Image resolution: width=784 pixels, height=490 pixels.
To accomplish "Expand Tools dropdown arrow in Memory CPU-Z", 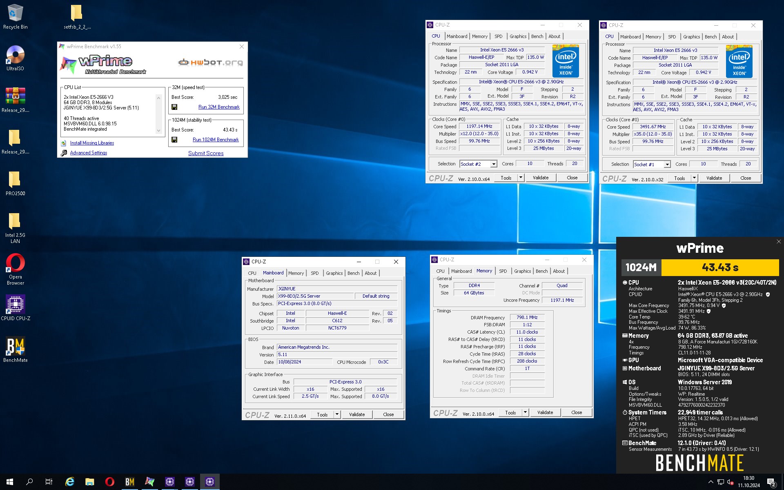I will tap(525, 412).
